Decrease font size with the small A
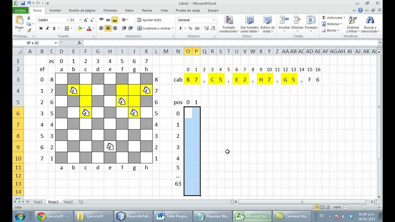Image resolution: width=395 pixels, height=222 pixels. click(91, 20)
